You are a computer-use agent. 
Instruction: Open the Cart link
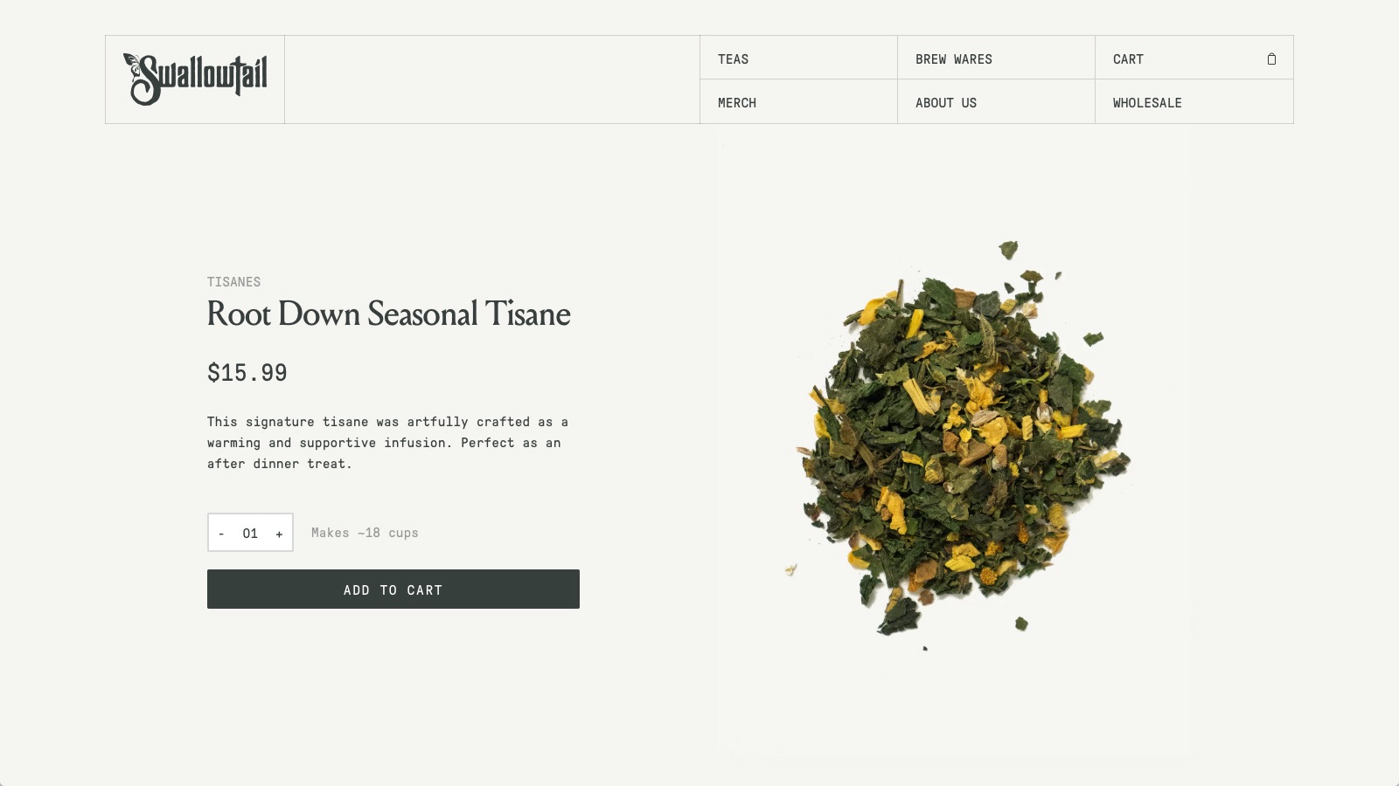click(1128, 59)
